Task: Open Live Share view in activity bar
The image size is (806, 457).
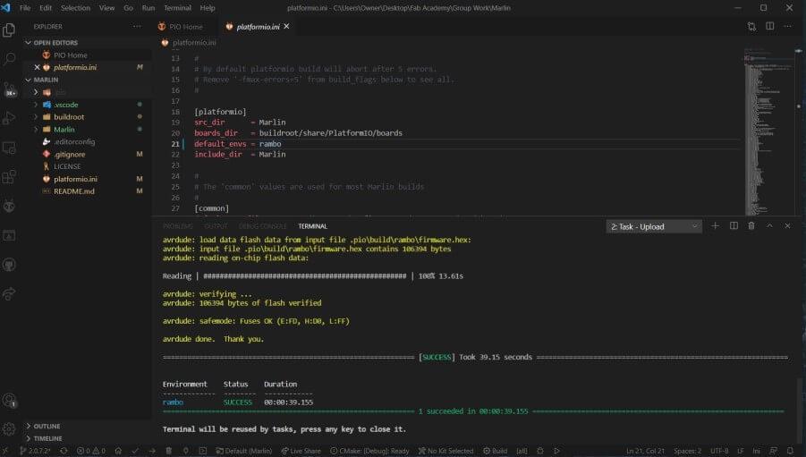Action: (9, 294)
